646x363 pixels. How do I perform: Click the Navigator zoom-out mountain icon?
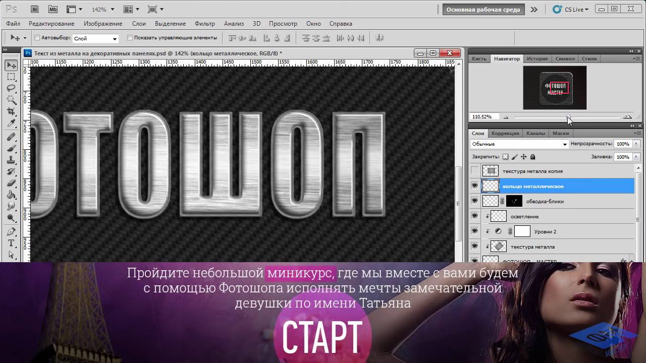tap(506, 117)
